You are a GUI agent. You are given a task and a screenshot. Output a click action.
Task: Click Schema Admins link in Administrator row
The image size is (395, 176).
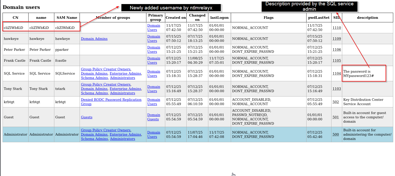click(x=94, y=139)
